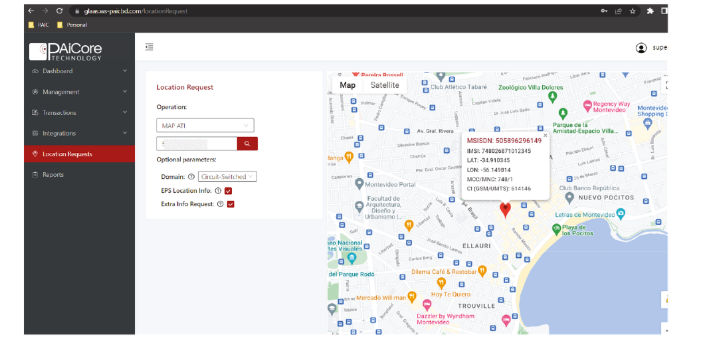
Task: Toggle the Extra Info Request checkbox
Action: [231, 204]
